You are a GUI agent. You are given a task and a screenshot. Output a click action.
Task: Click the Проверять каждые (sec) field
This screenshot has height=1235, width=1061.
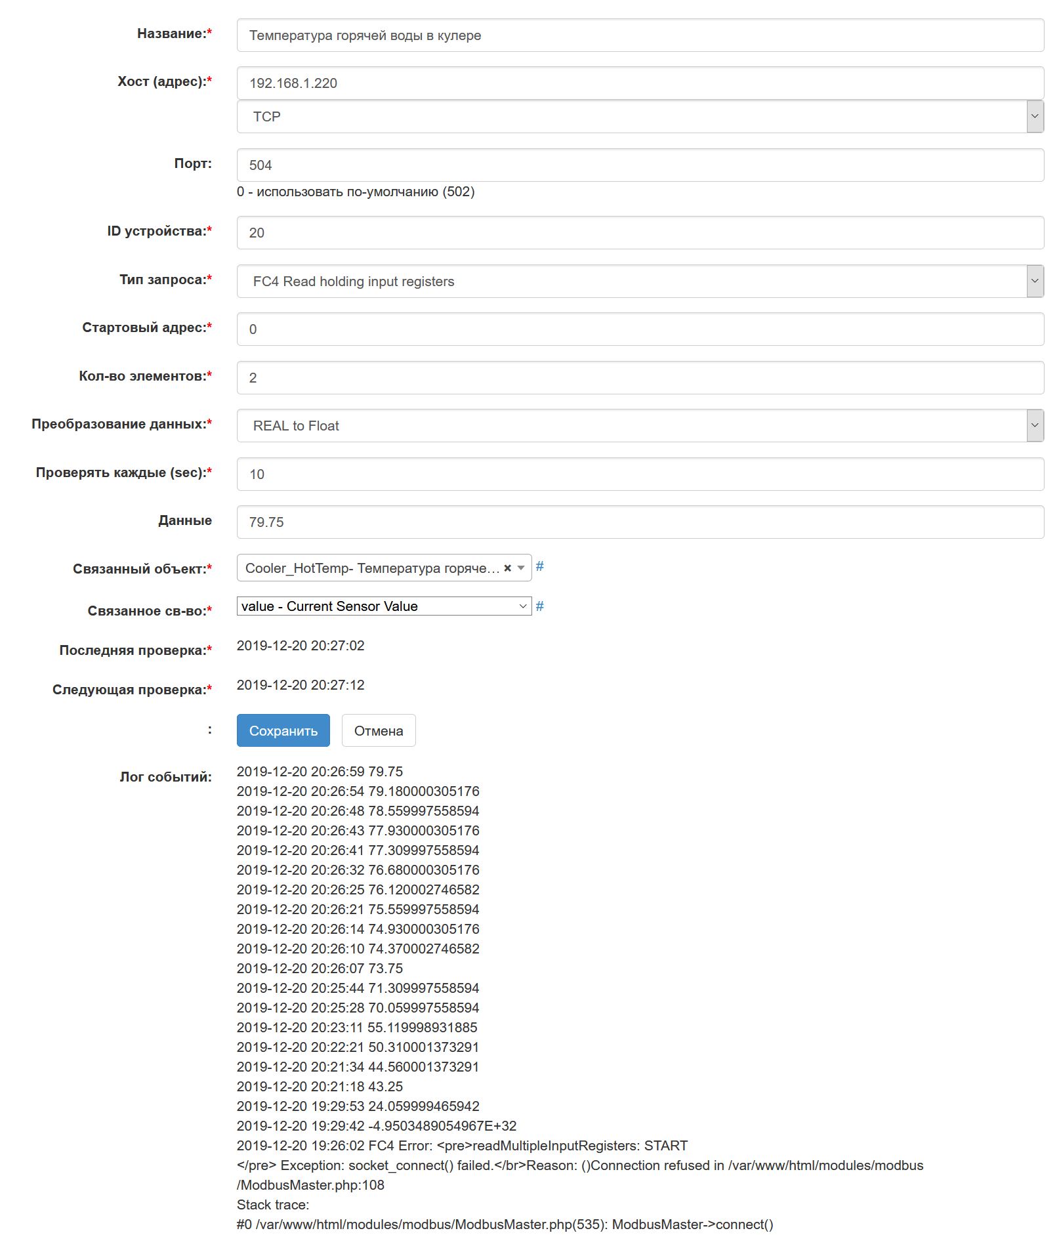tap(640, 474)
